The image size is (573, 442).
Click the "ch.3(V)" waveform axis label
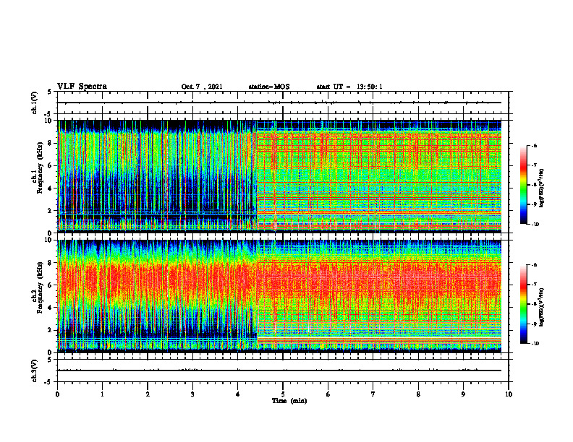click(x=35, y=370)
